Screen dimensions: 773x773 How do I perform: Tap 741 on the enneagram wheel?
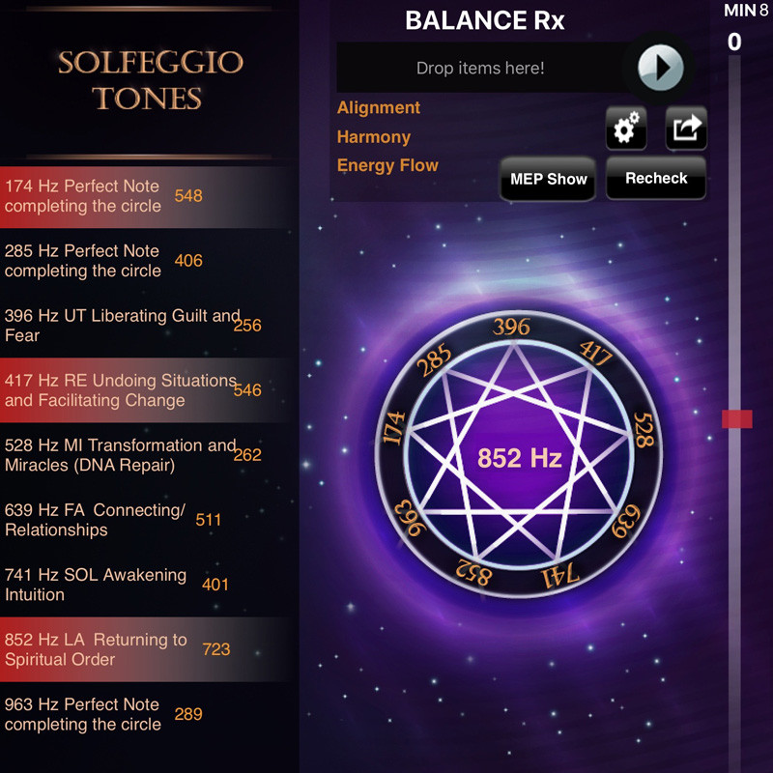tap(560, 575)
